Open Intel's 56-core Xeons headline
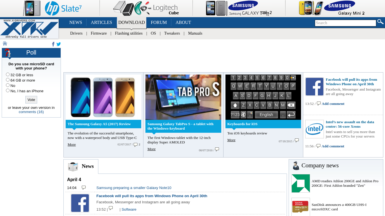This screenshot has width=385, height=216. click(x=350, y=124)
